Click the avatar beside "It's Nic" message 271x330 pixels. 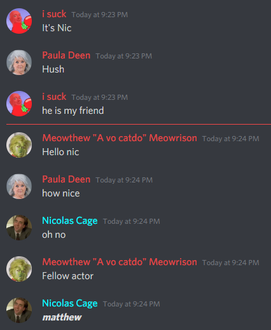tap(19, 21)
